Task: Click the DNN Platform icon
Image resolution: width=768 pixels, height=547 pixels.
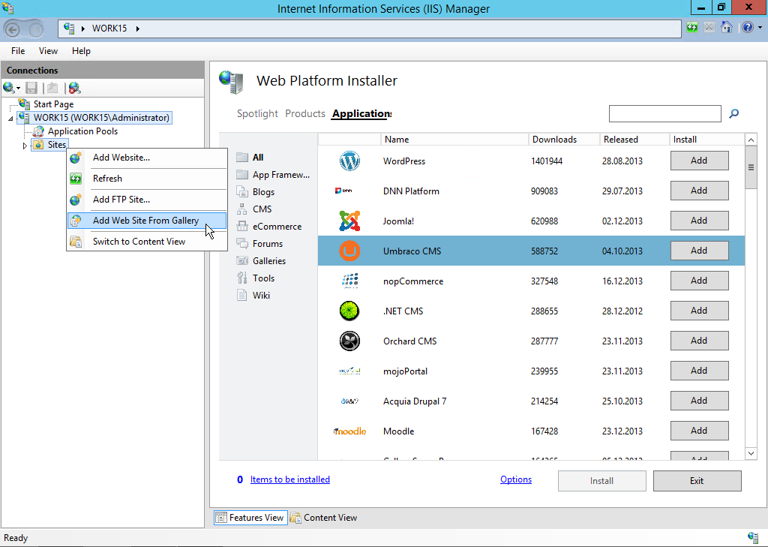Action: tap(349, 191)
